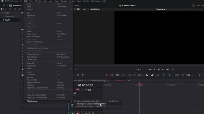Toggle V3 track lock icon
Image resolution: width=204 pixels, height=114 pixels.
pyautogui.click(x=82, y=90)
